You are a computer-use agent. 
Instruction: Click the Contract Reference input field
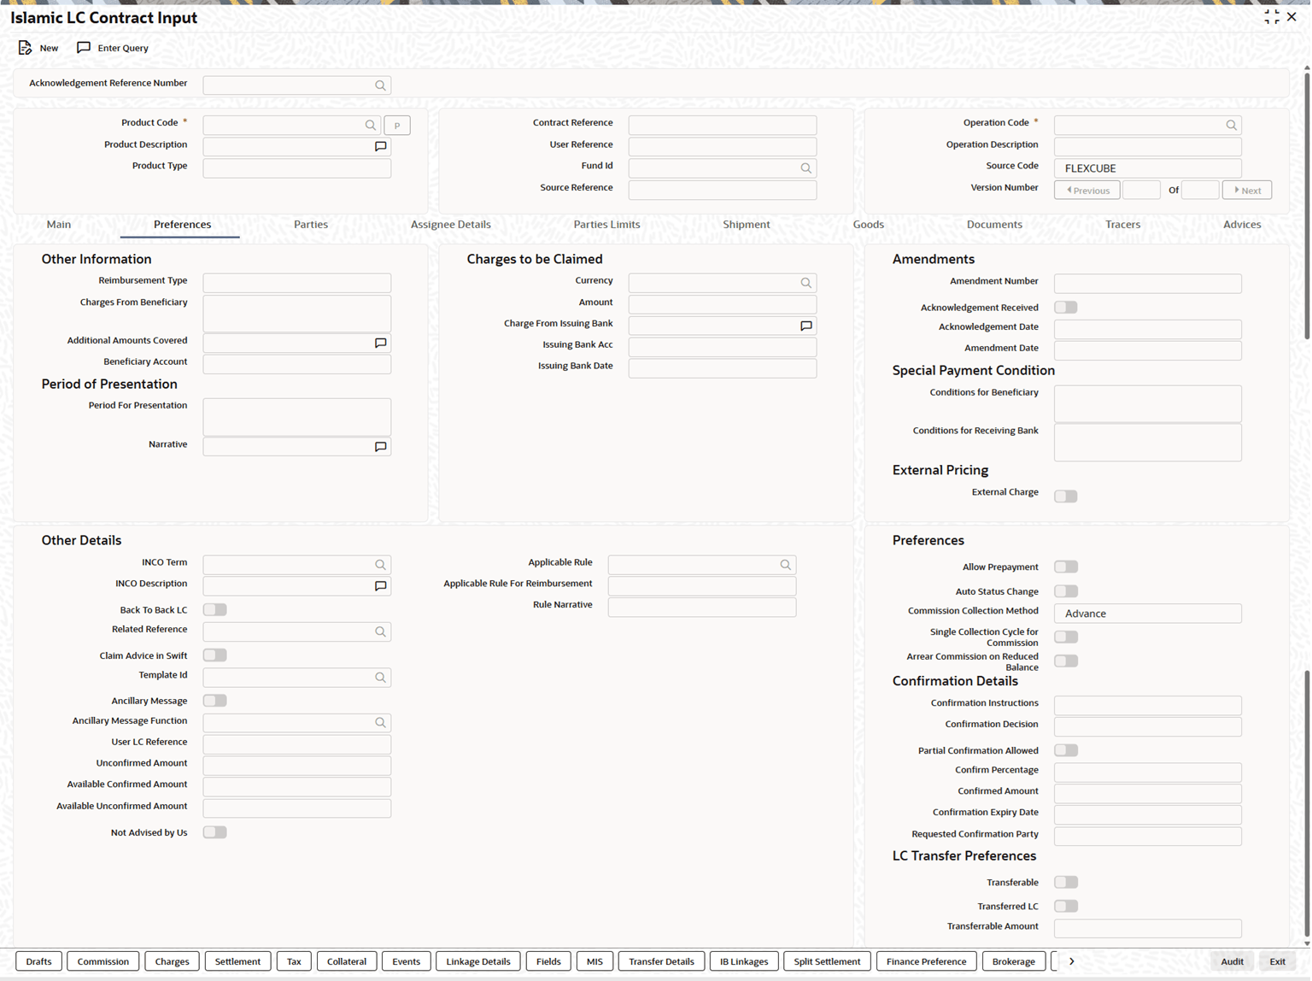(722, 125)
